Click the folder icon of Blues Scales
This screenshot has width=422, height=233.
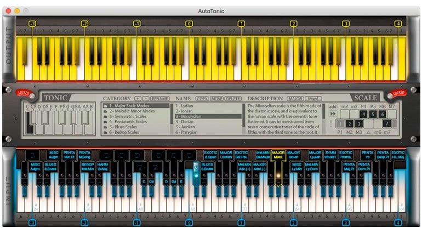[x=106, y=127]
